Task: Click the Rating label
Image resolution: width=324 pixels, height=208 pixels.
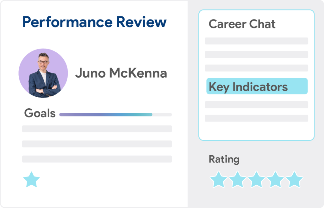Action: (224, 159)
